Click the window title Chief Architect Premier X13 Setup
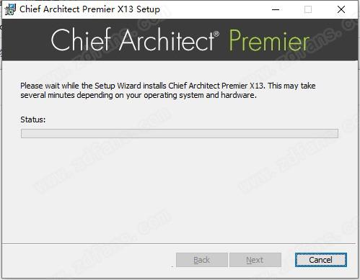Image resolution: width=360 pixels, height=280 pixels. click(89, 9)
